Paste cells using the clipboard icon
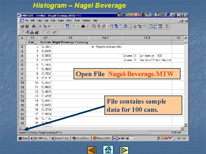This screenshot has width=206, height=154. pos(49,26)
